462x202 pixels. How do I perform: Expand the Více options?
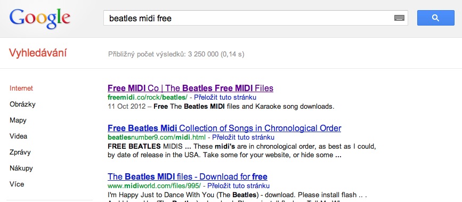[17, 184]
